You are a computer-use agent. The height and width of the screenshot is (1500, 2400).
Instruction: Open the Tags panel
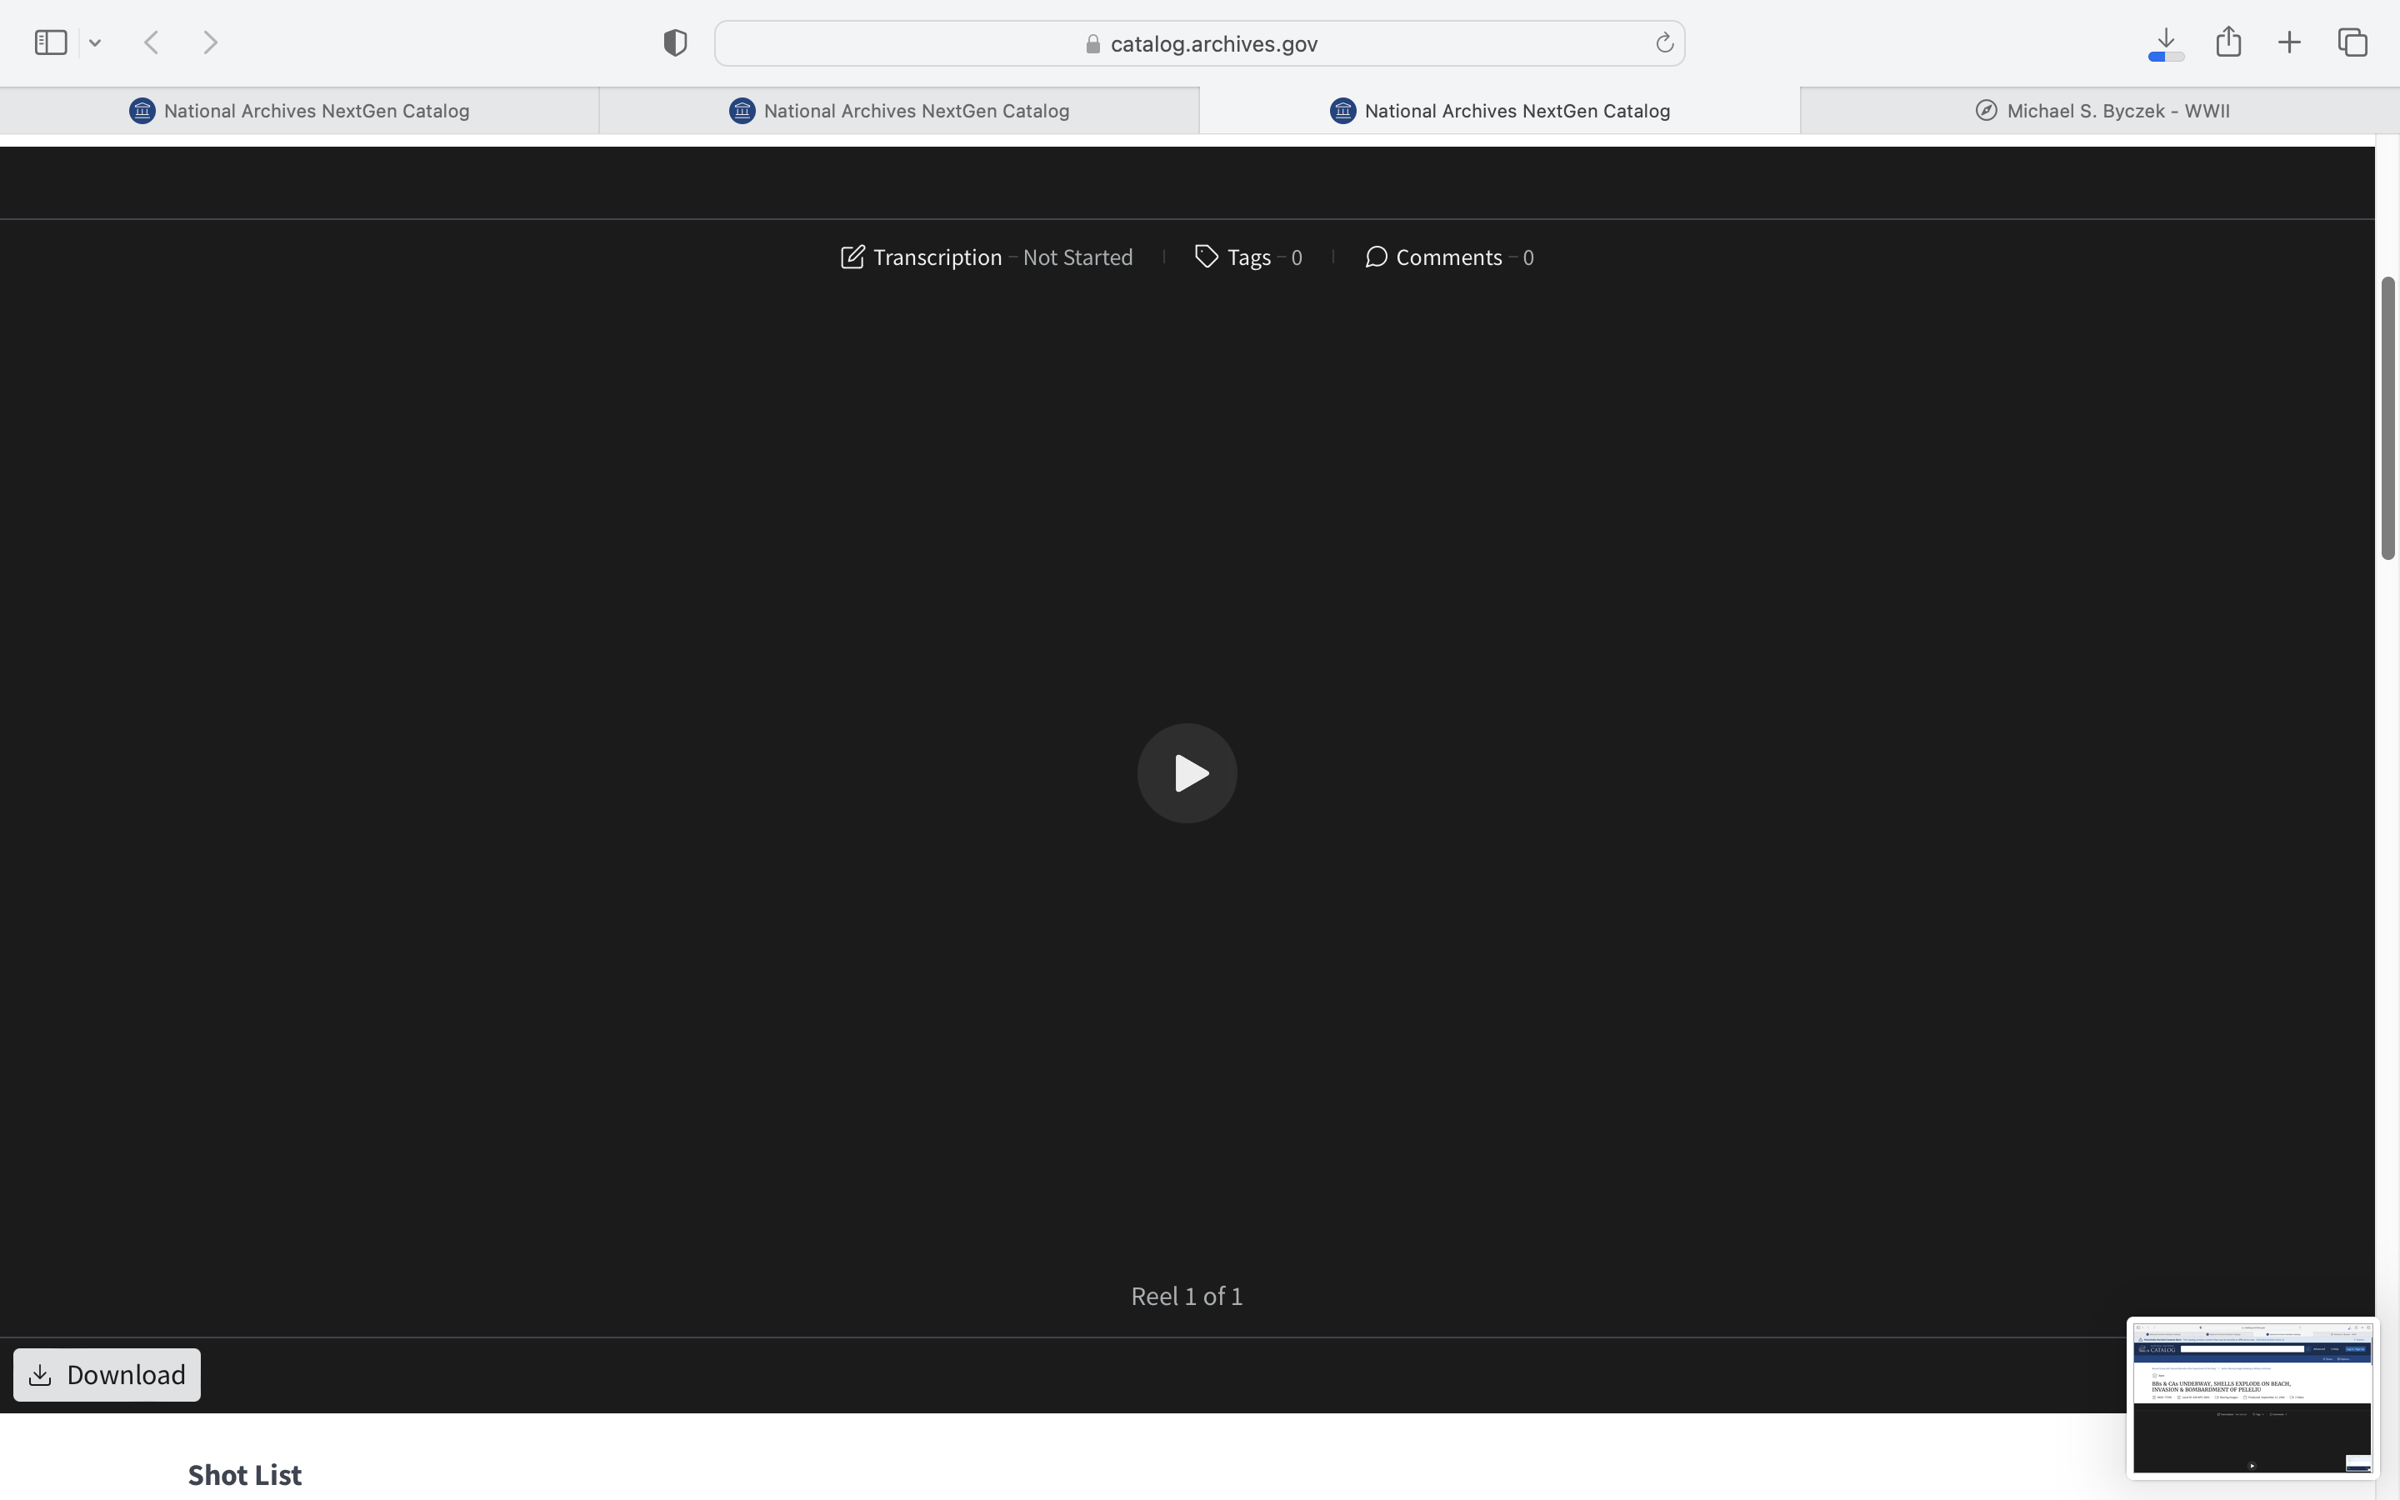(1247, 258)
